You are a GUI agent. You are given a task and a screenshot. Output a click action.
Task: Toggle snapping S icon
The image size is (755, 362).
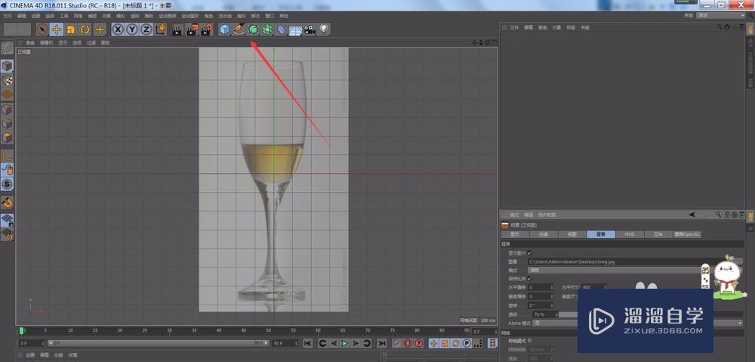pyautogui.click(x=7, y=184)
